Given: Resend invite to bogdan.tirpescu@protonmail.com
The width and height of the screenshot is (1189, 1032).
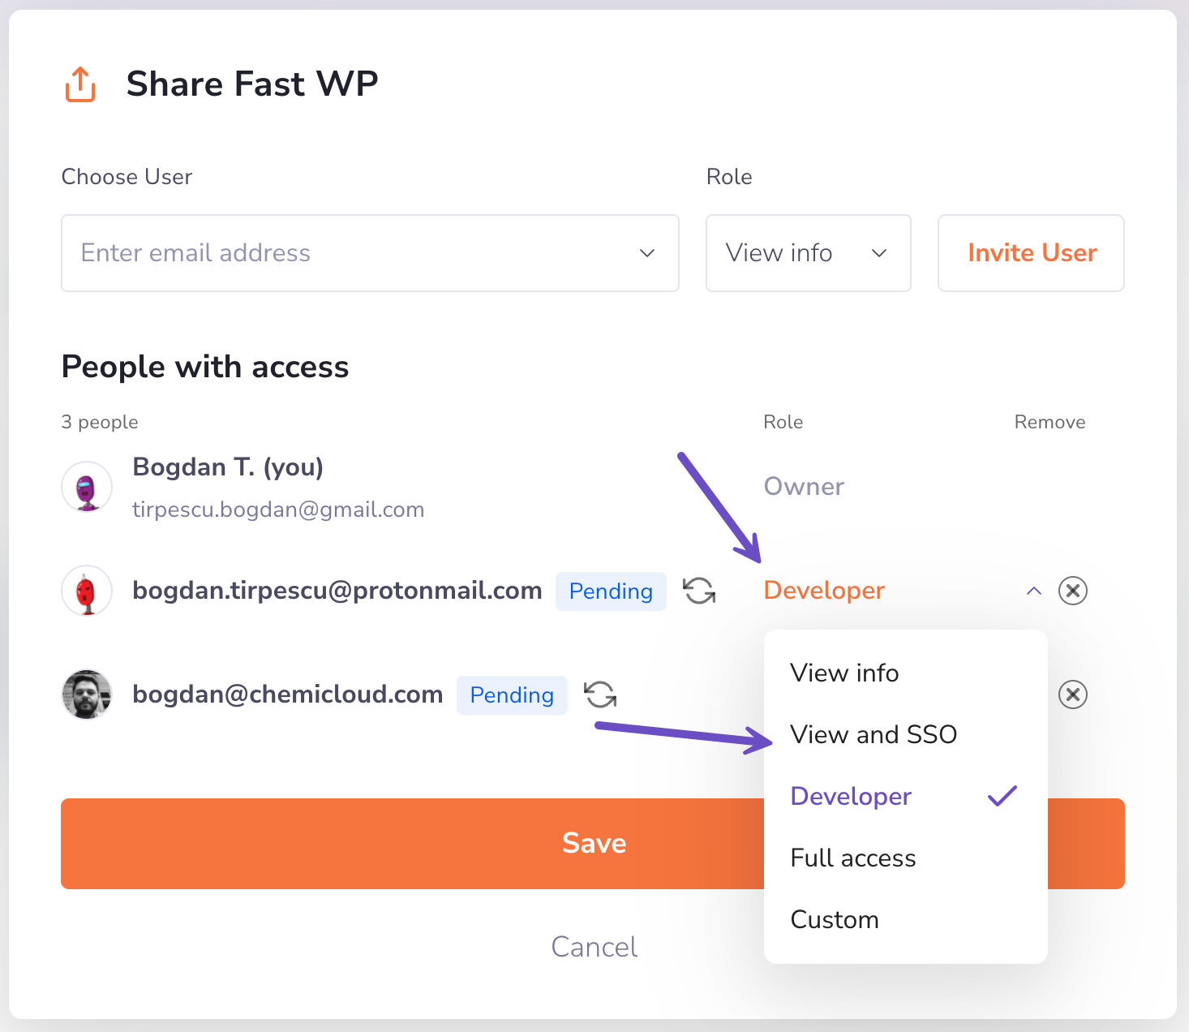Looking at the screenshot, I should click(x=698, y=591).
